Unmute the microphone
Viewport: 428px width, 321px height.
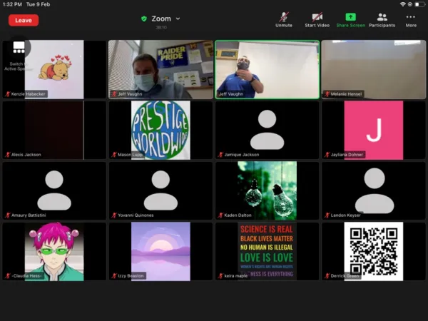click(x=284, y=19)
